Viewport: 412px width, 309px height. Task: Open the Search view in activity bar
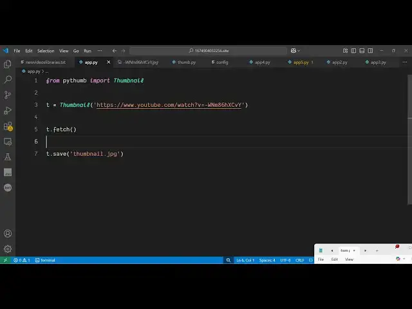click(8, 79)
